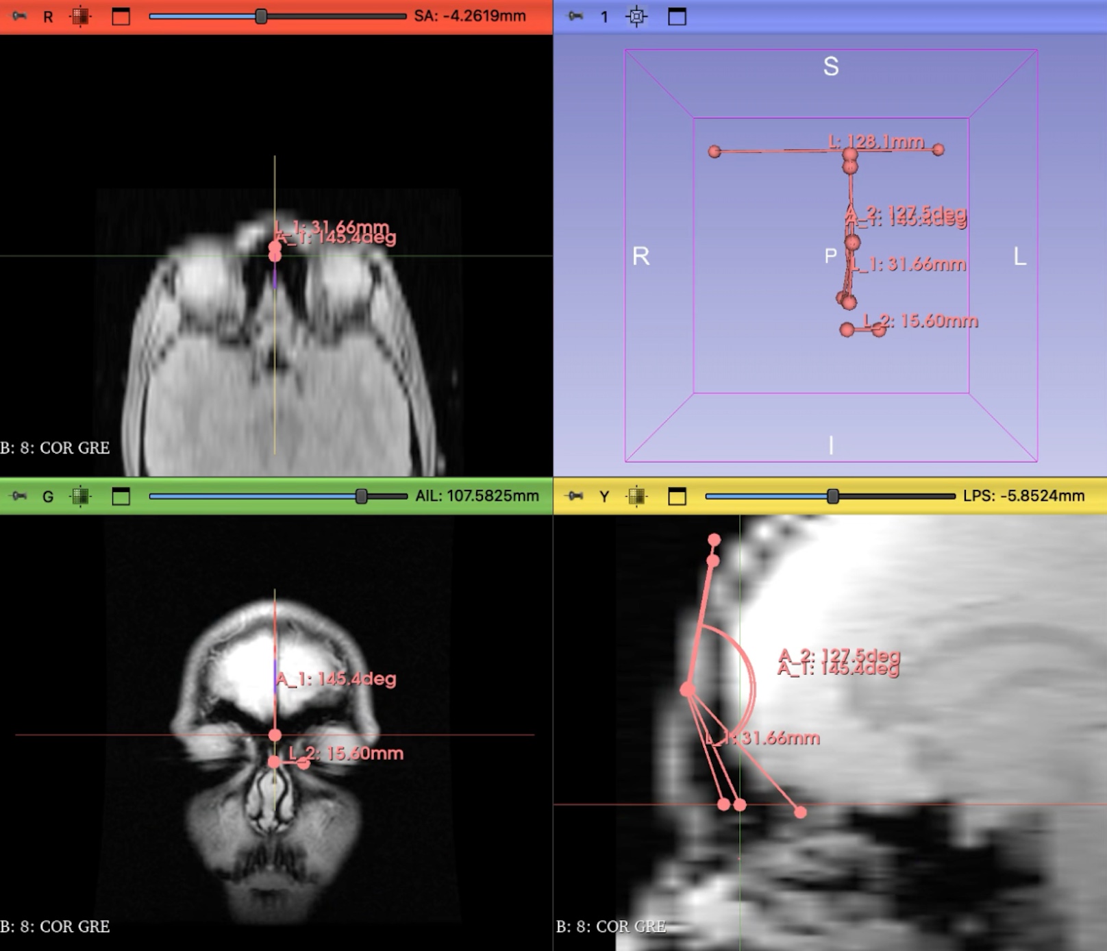
Task: Toggle slice model visibility in yellow view
Action: [638, 497]
